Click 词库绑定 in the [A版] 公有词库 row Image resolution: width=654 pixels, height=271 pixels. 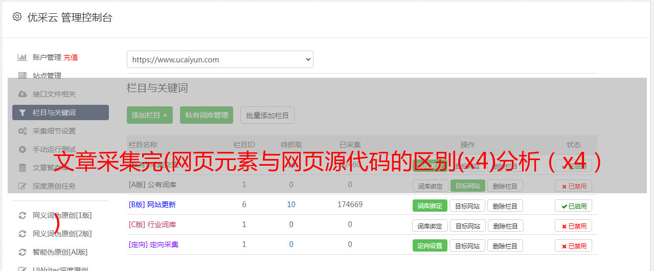pyautogui.click(x=430, y=186)
